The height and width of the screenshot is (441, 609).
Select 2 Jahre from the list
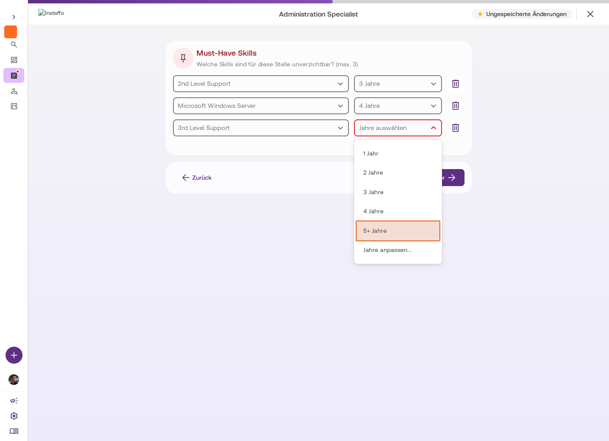pyautogui.click(x=398, y=172)
